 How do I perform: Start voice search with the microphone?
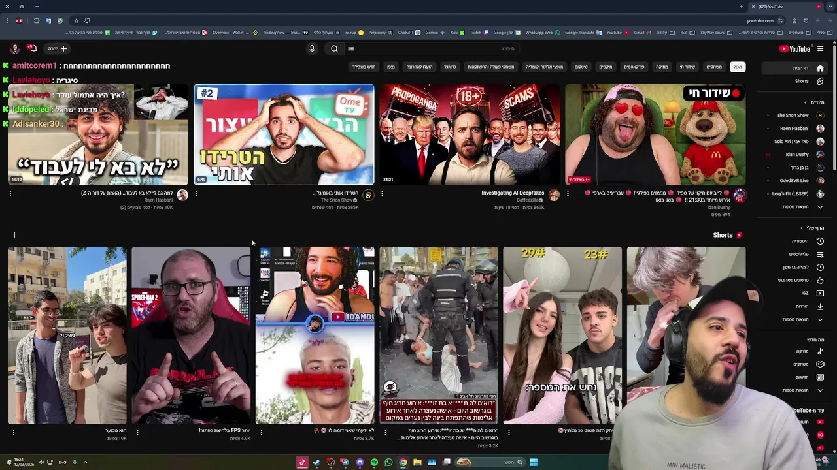point(312,48)
